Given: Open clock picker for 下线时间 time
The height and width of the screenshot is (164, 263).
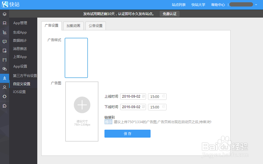Looking at the screenshot, I should (x=164, y=106).
